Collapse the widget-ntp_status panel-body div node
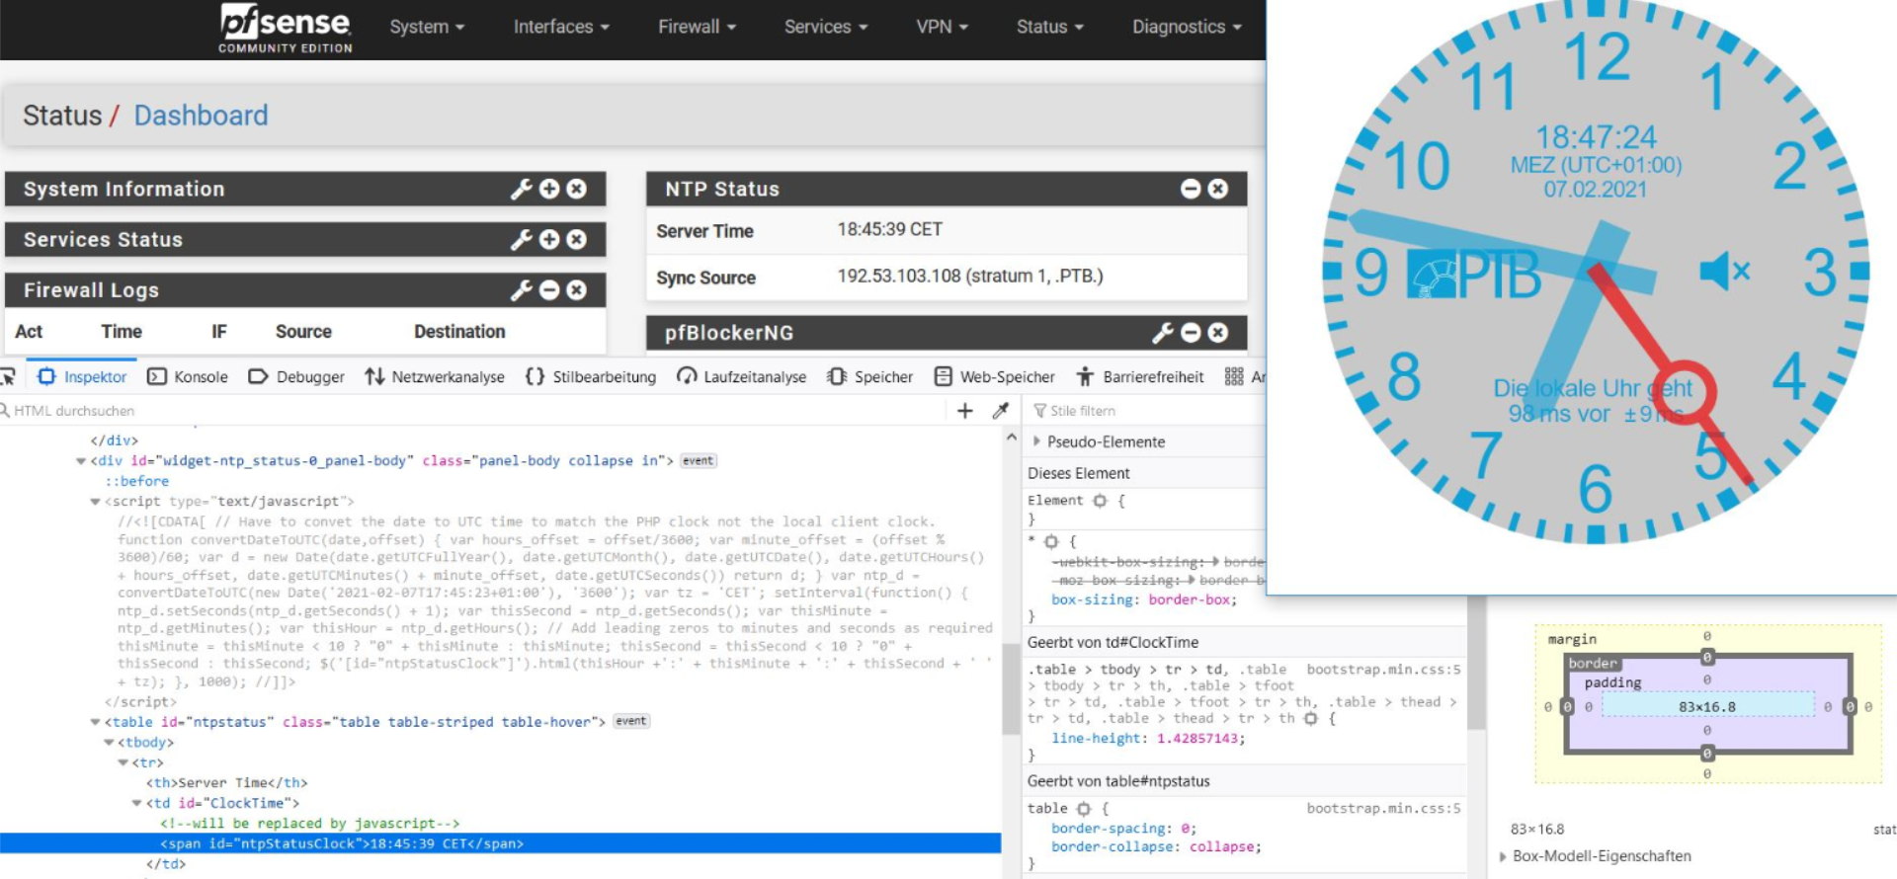The height and width of the screenshot is (879, 1897). (x=81, y=461)
